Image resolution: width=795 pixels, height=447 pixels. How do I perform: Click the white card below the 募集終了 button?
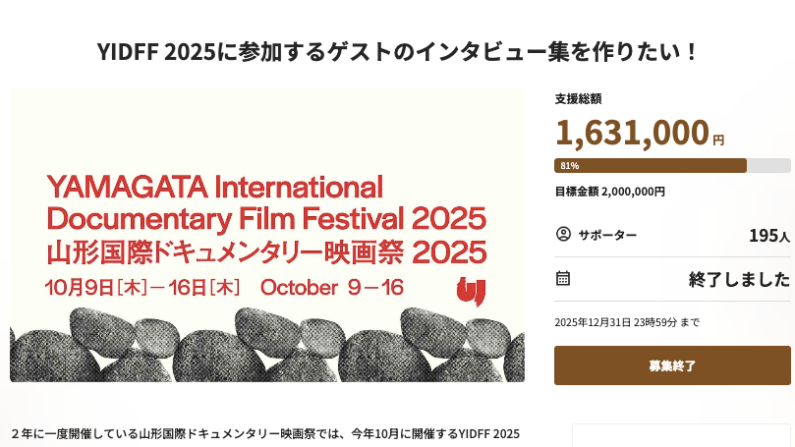pyautogui.click(x=681, y=436)
